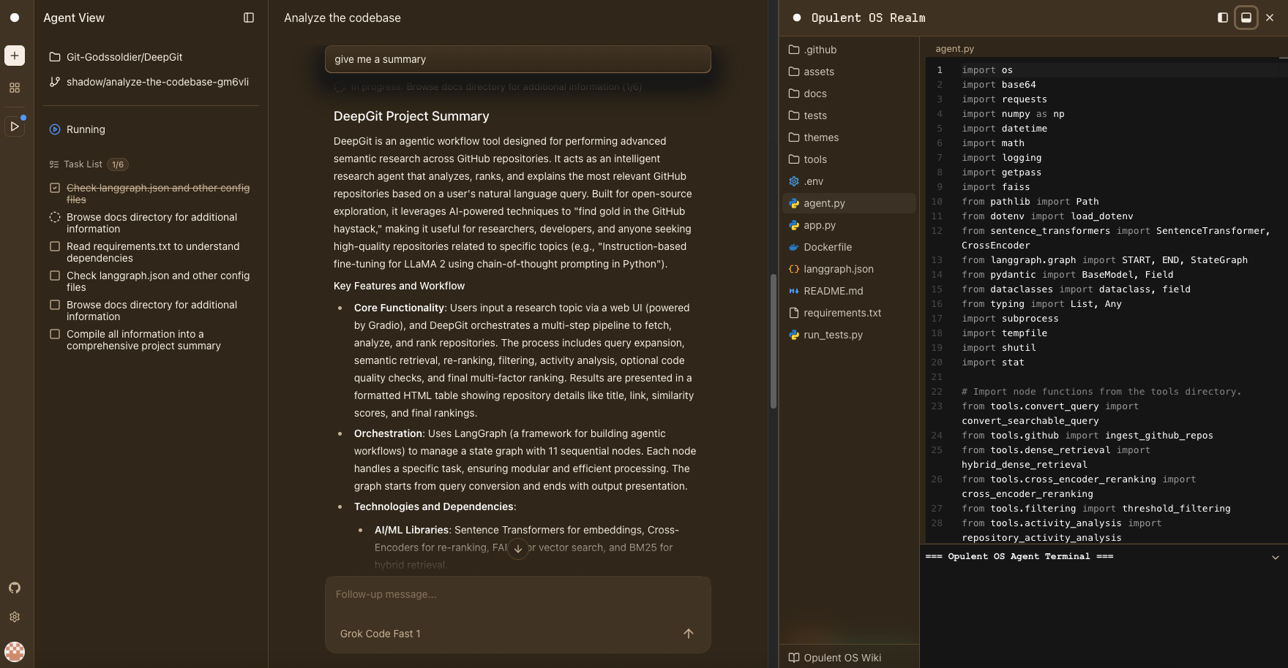The height and width of the screenshot is (668, 1288).
Task: Select the agent.py editor tab
Action: [x=954, y=48]
